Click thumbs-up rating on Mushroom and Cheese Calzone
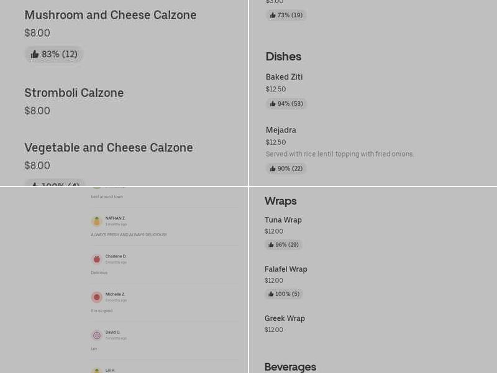 pos(54,54)
